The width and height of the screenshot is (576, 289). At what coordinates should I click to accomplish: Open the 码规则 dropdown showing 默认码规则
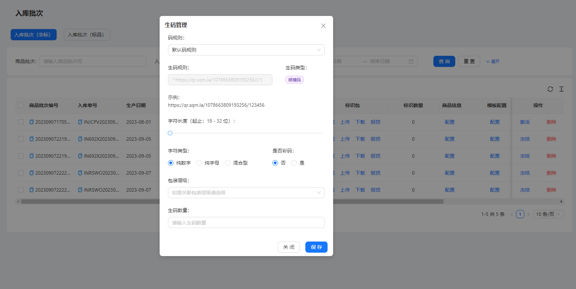246,50
